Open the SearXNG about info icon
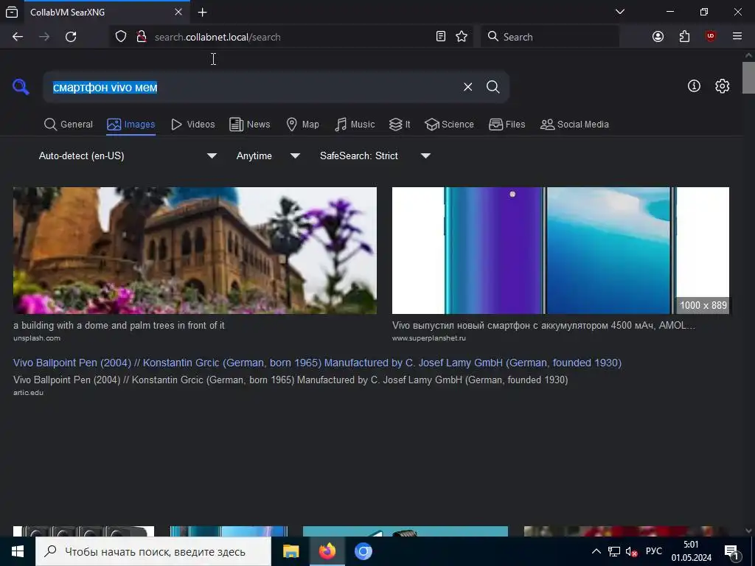The image size is (755, 566). (x=694, y=86)
